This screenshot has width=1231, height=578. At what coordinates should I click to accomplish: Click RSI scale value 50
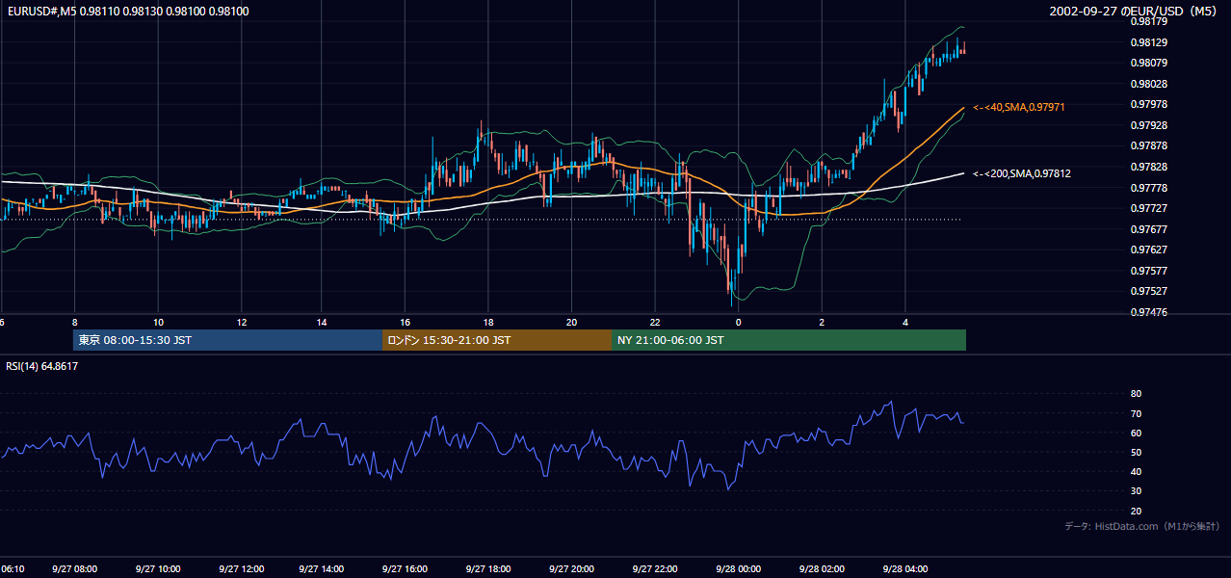click(1136, 452)
